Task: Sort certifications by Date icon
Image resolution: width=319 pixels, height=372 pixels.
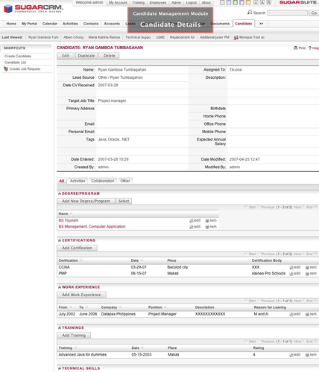Action: (142, 260)
